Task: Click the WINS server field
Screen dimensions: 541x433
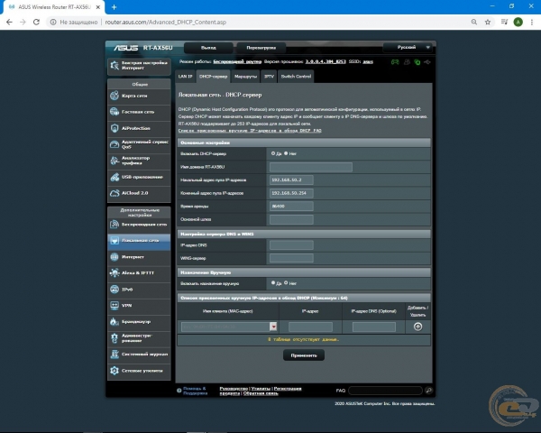Action: click(x=291, y=258)
